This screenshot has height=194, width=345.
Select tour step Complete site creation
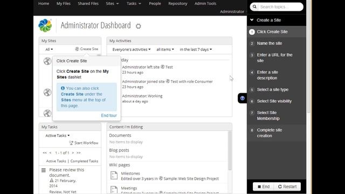click(x=277, y=133)
